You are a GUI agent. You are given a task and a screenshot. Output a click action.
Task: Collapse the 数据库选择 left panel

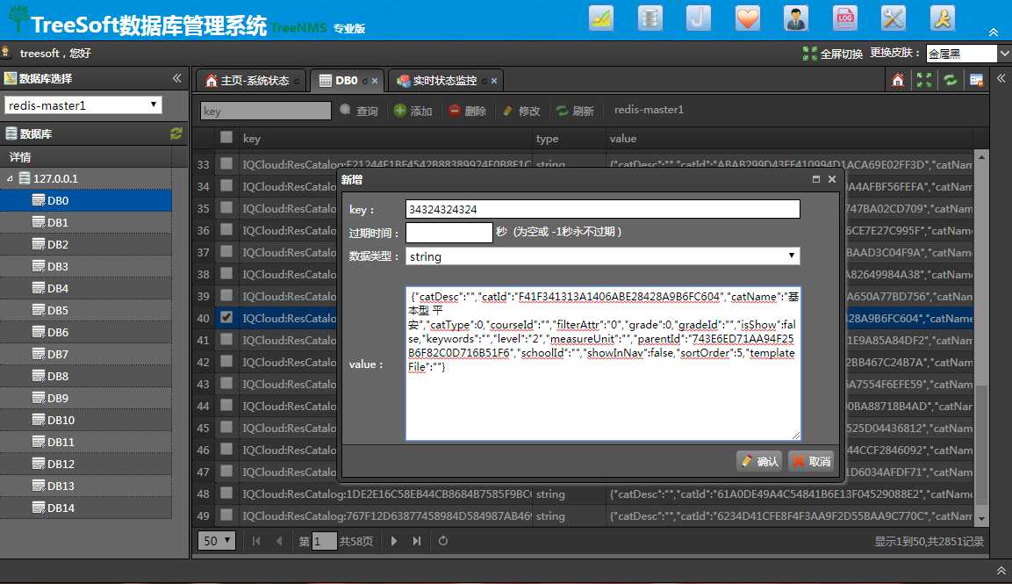[x=176, y=78]
